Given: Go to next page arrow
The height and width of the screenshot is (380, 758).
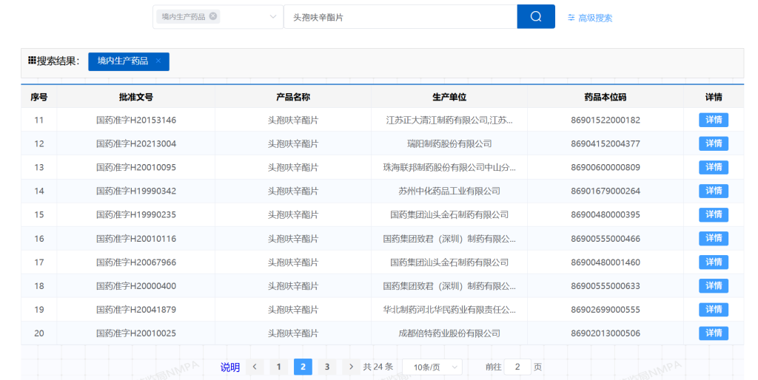Looking at the screenshot, I should click(351, 367).
